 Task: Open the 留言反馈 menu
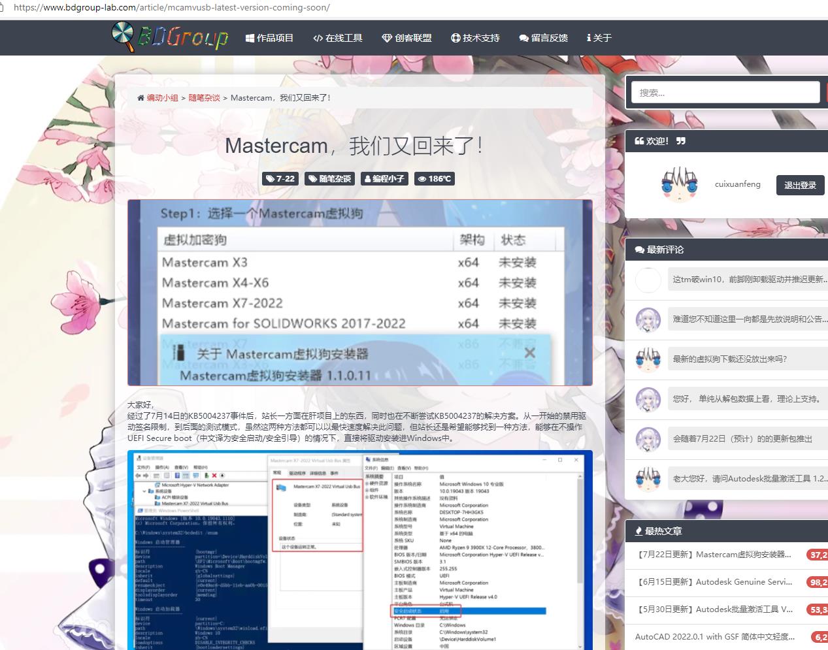[543, 38]
